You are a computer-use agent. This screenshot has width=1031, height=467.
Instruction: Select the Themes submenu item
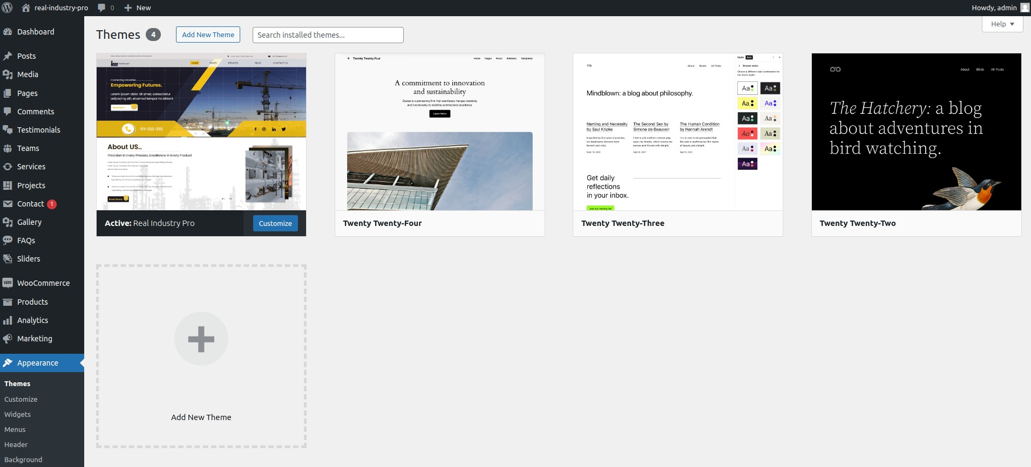point(17,384)
